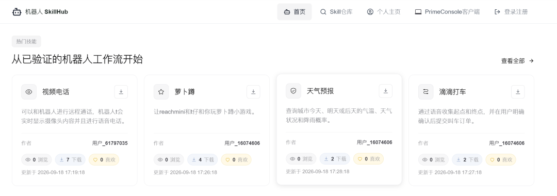Click the star icon of 萝卜蹲 card
This screenshot has width=557, height=196.
click(x=161, y=92)
